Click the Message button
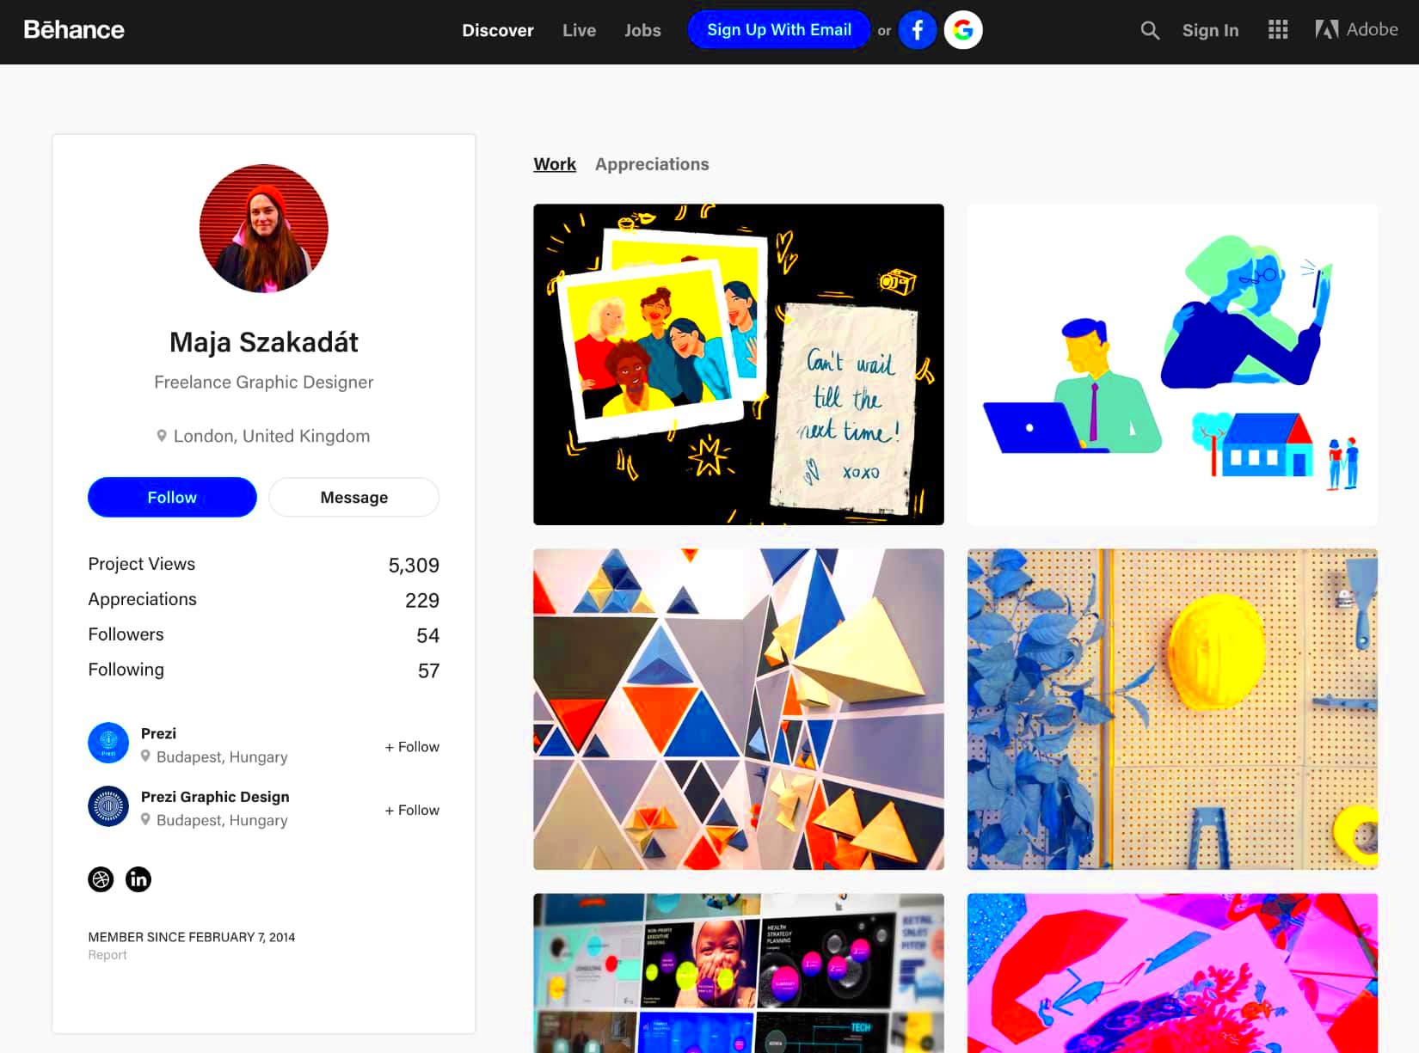This screenshot has height=1053, width=1419. [x=353, y=497]
